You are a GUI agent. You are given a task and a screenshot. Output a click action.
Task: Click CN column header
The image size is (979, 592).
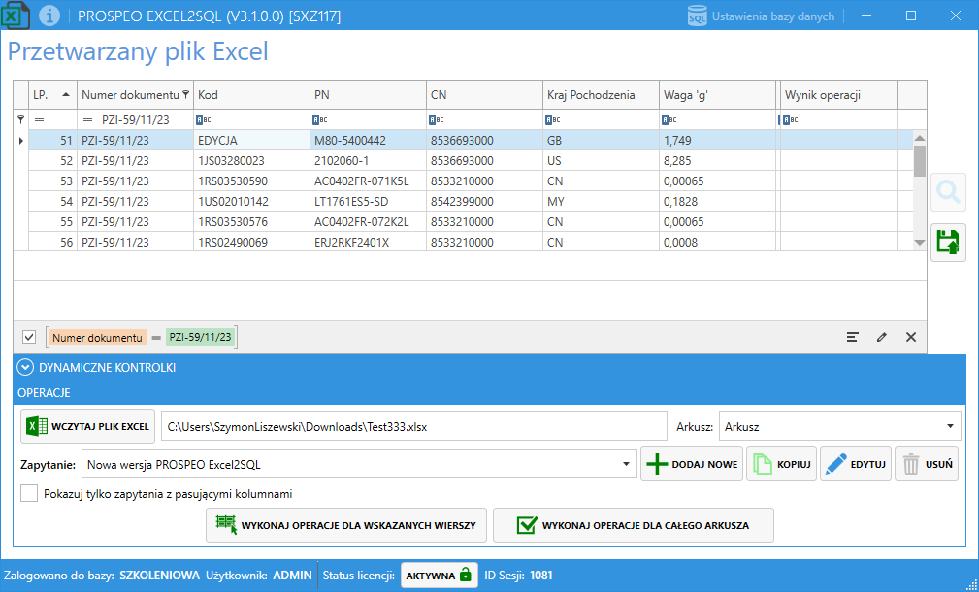[x=484, y=95]
